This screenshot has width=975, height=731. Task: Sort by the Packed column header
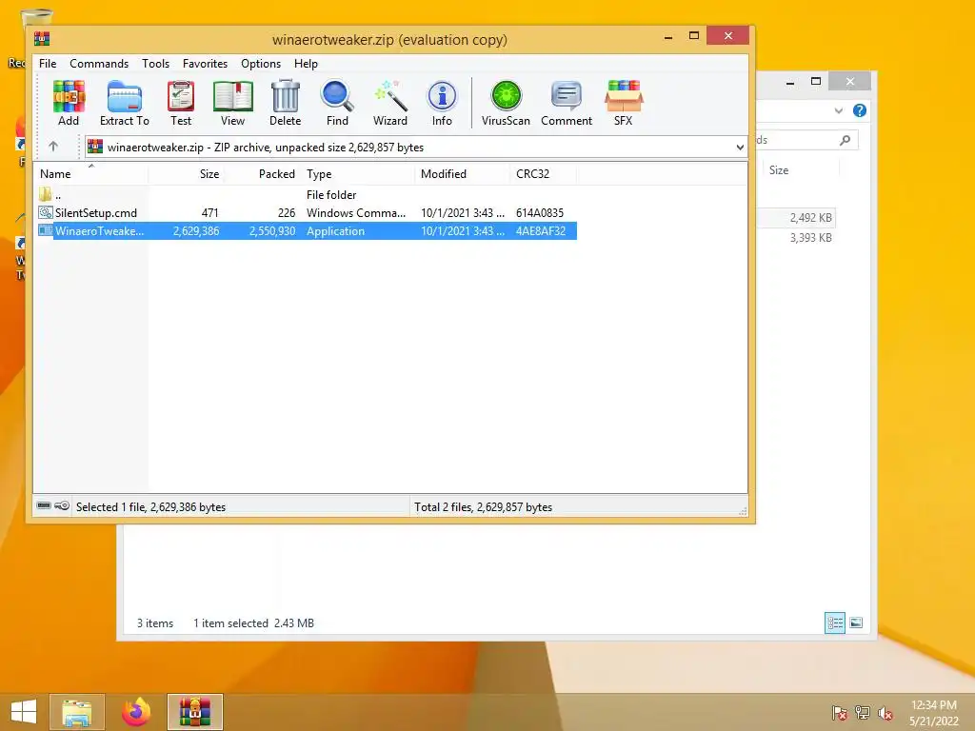point(262,174)
